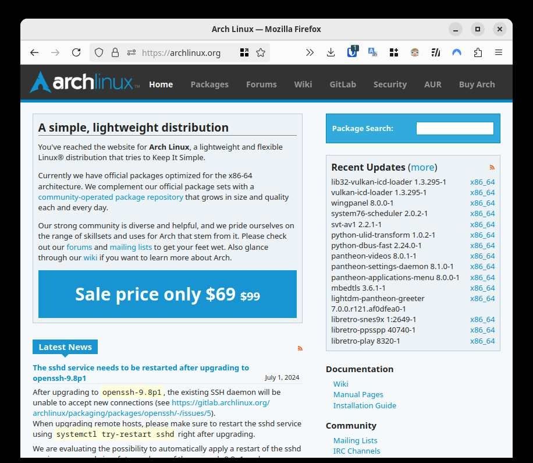
Task: Click the Arch Linux logo
Action: pos(84,82)
